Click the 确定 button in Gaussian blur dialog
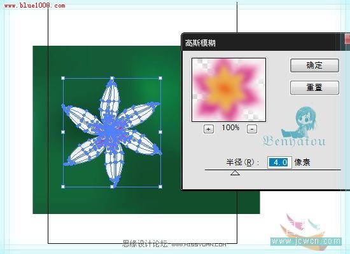The image size is (350, 254). click(314, 65)
